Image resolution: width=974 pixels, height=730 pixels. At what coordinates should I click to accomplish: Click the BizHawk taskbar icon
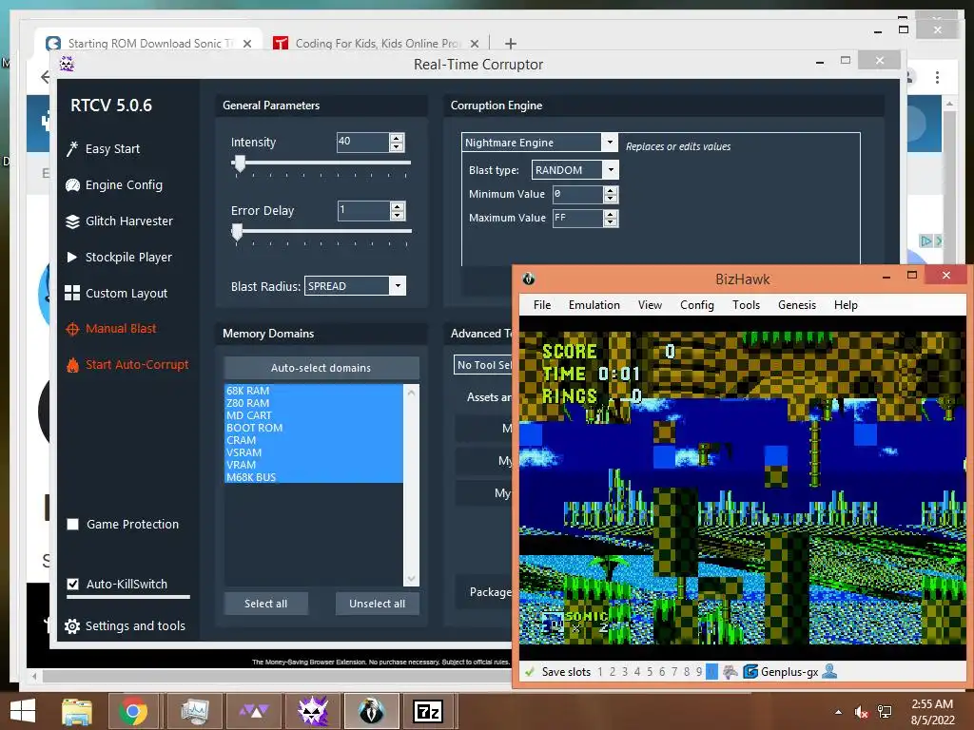point(372,711)
